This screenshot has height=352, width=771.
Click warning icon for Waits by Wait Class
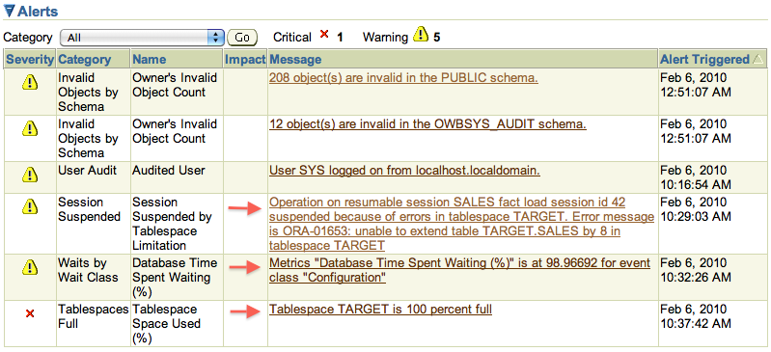pyautogui.click(x=30, y=267)
